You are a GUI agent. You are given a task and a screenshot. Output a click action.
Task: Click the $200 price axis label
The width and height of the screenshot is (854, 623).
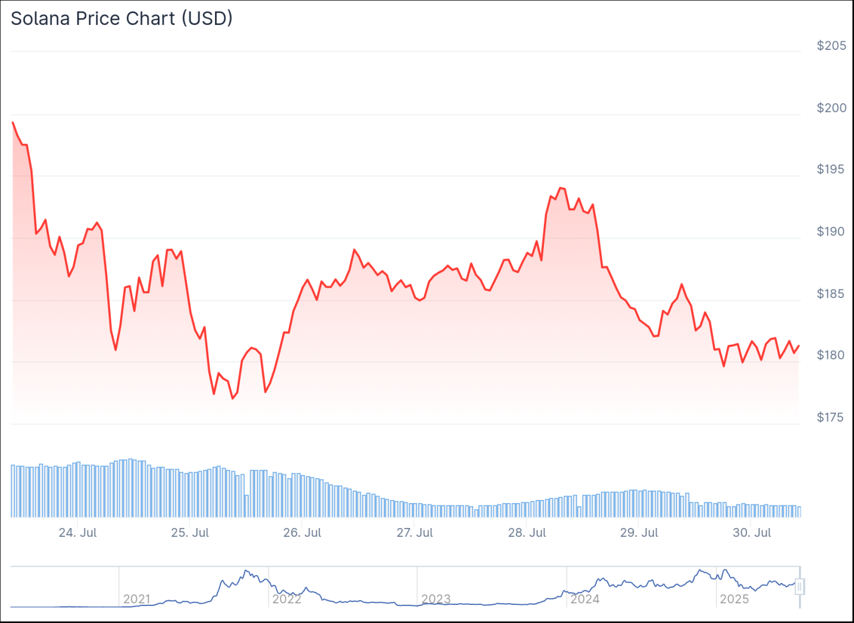pyautogui.click(x=831, y=108)
